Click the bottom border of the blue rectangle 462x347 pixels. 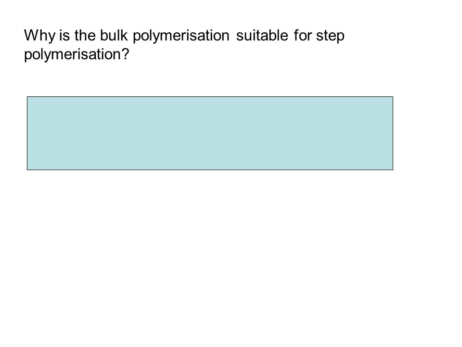[x=210, y=170]
